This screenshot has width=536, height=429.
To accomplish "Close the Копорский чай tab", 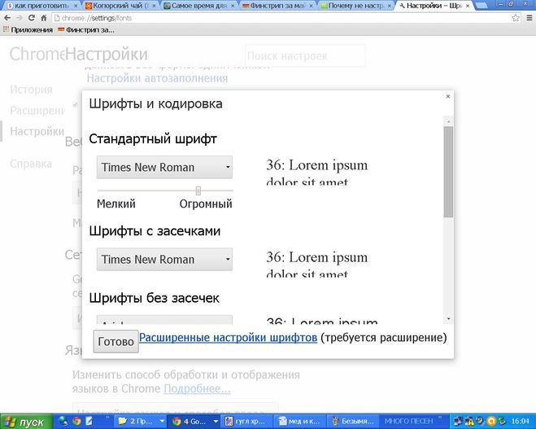I will 155,6.
